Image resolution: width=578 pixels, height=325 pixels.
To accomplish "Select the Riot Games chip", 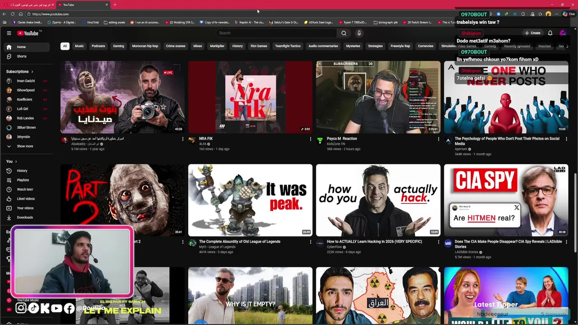I will [x=259, y=46].
